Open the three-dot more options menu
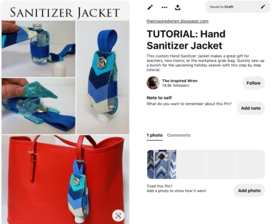 164,8
